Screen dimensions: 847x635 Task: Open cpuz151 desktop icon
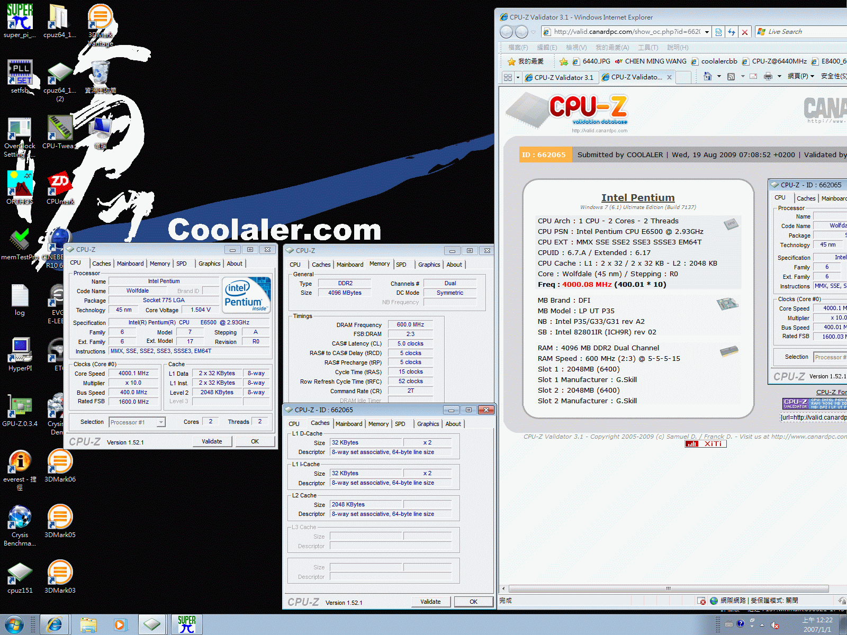20,577
